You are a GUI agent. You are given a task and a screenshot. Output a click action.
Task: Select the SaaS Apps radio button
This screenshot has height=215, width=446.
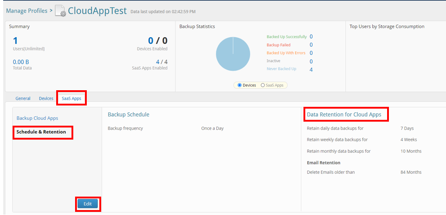click(263, 85)
